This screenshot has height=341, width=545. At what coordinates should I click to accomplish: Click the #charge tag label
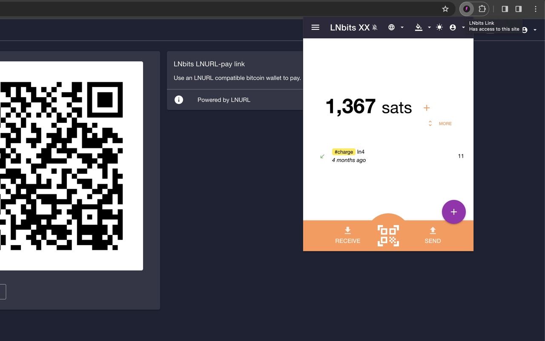tap(344, 152)
